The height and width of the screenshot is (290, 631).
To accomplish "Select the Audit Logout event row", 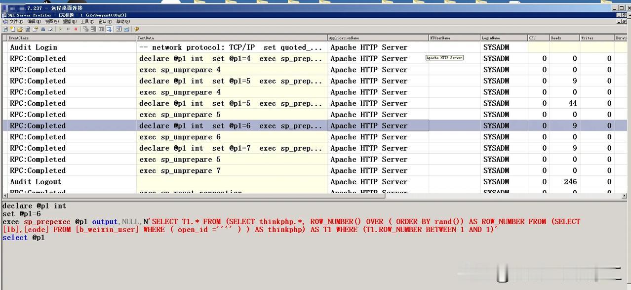I will point(316,182).
